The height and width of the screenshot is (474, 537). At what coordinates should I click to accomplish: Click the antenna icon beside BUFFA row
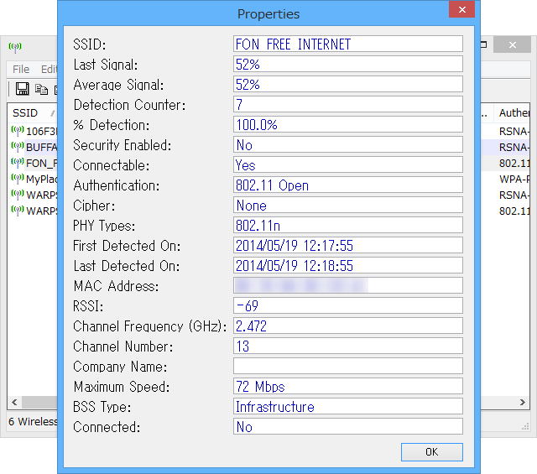(x=17, y=147)
